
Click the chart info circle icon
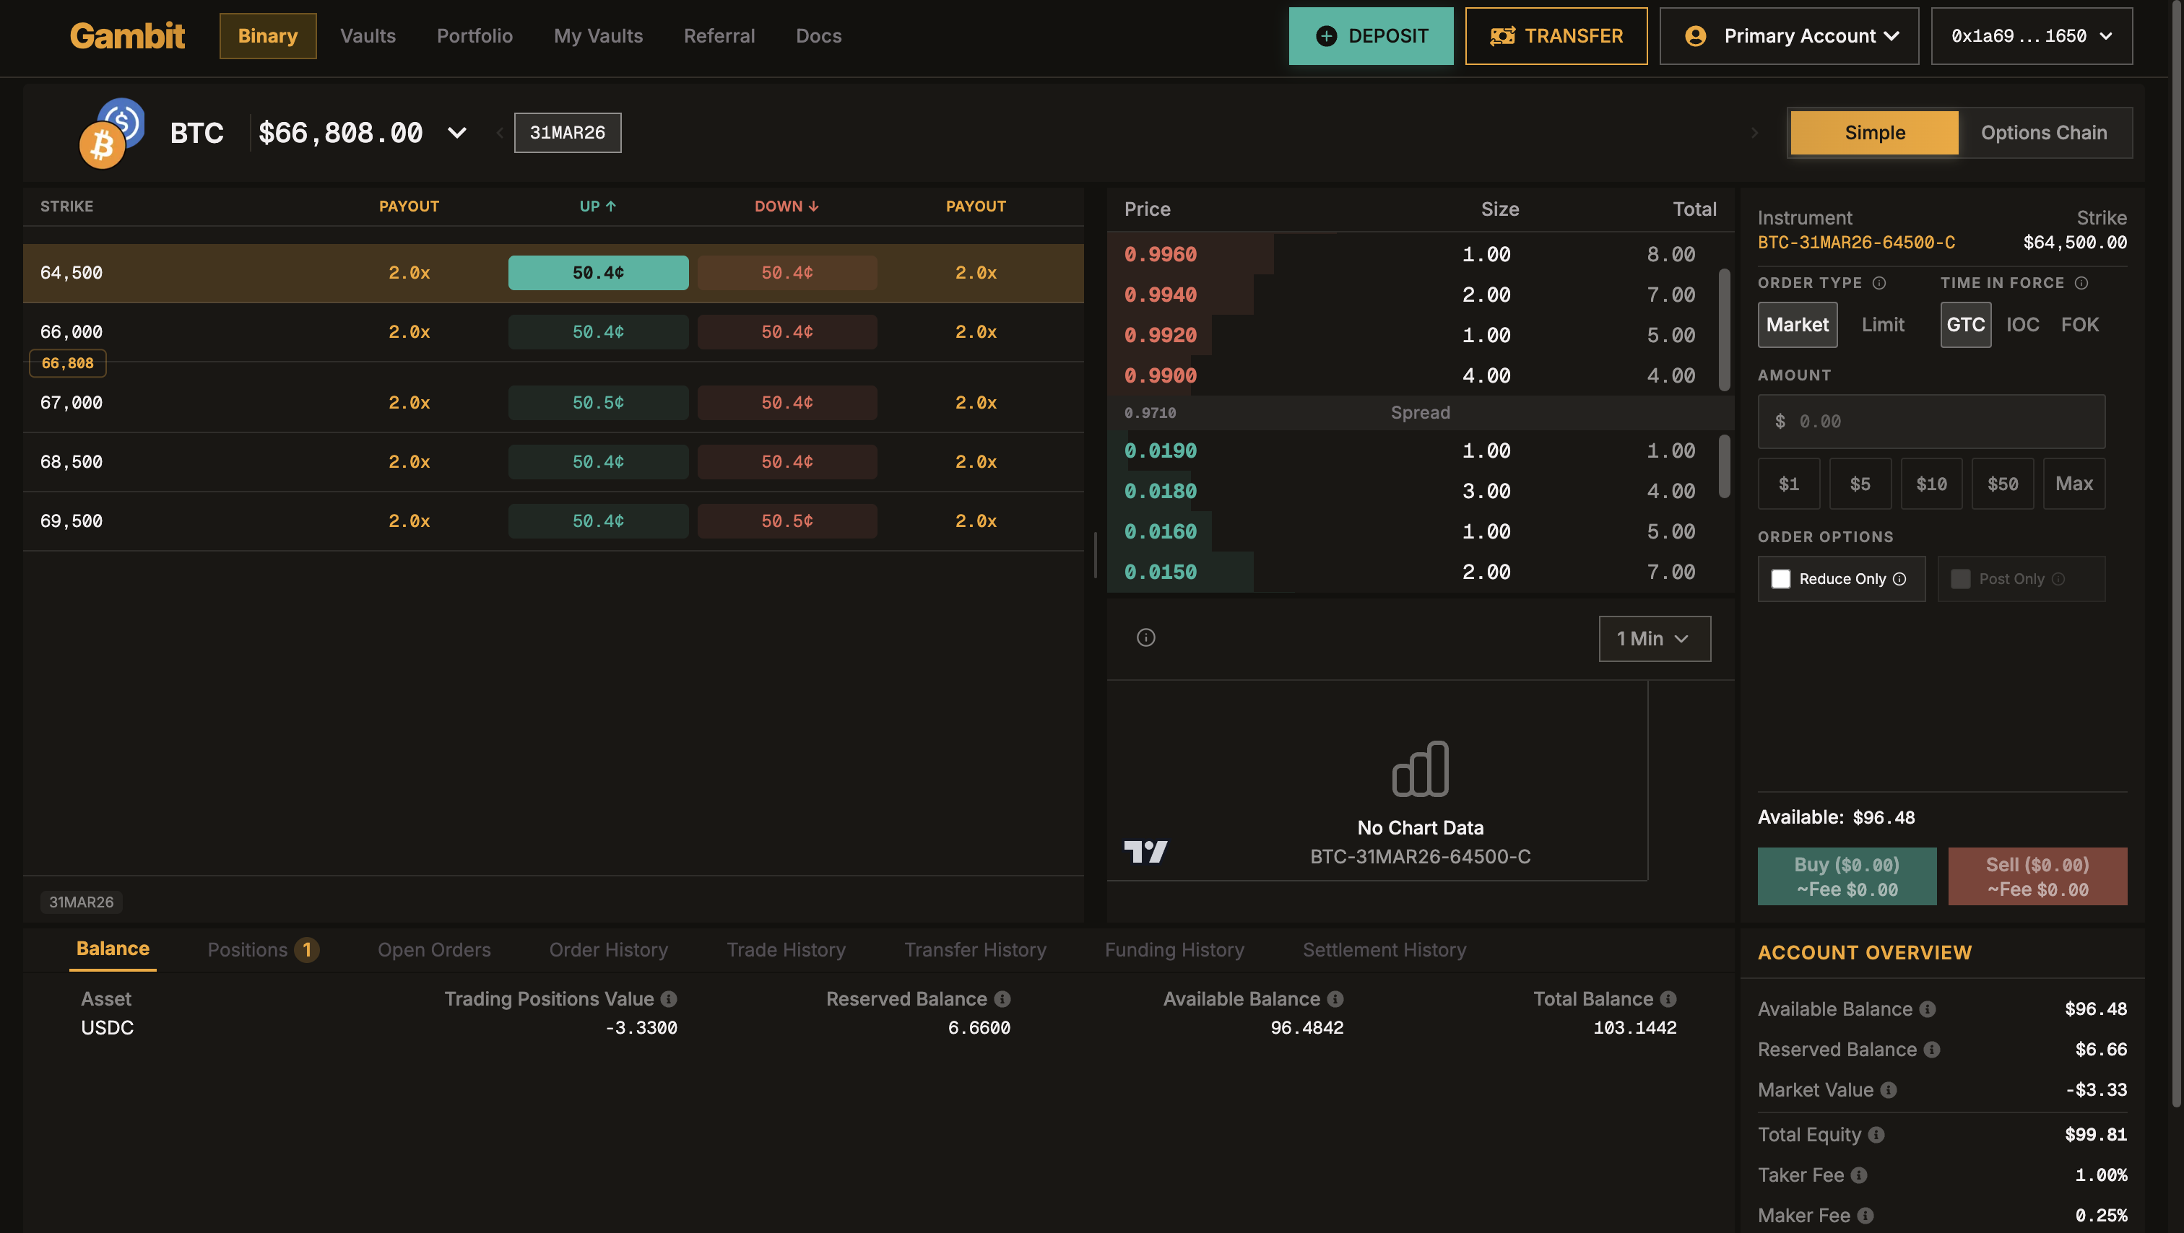(1145, 637)
